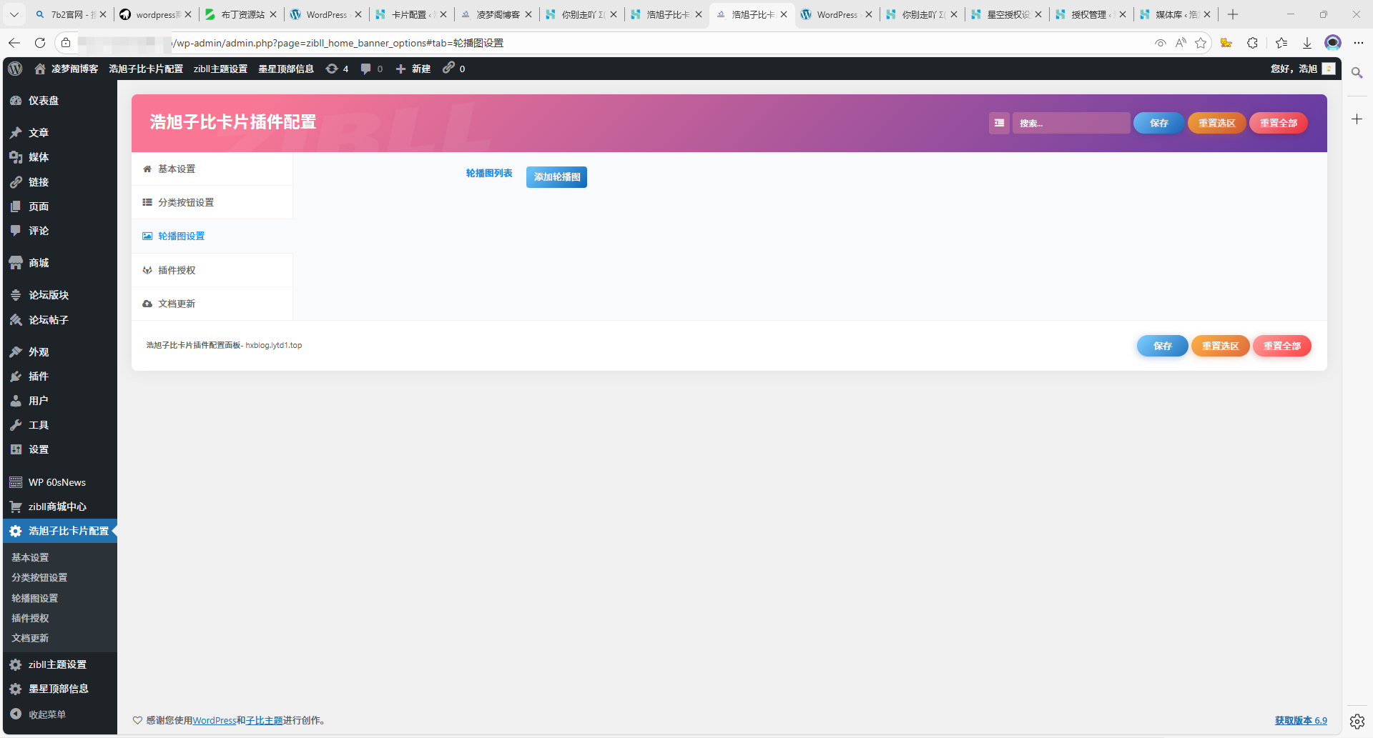The image size is (1373, 738).
Task: Open 媒体 in the admin sidebar
Action: [x=39, y=157]
